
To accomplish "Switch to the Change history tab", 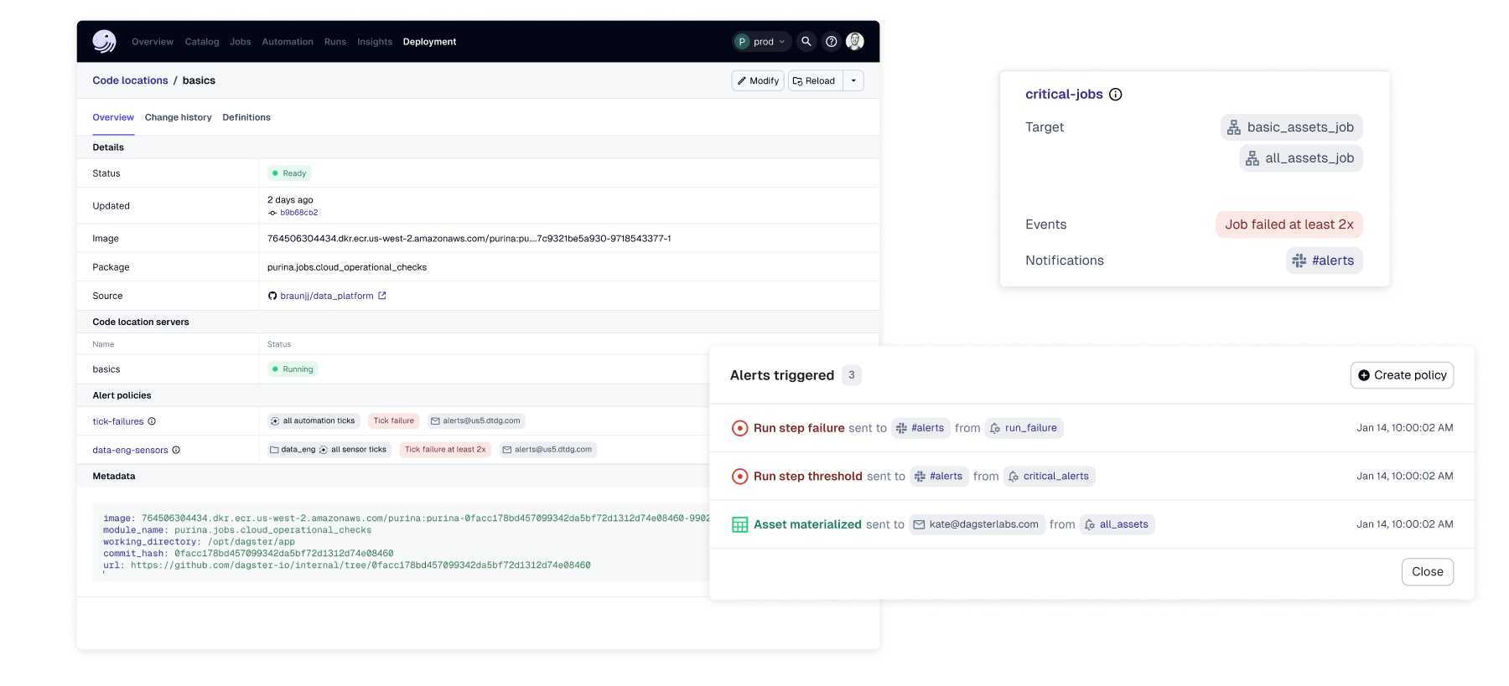I will [x=178, y=117].
